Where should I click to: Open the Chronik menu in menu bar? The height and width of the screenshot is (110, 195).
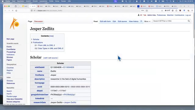point(35,1)
